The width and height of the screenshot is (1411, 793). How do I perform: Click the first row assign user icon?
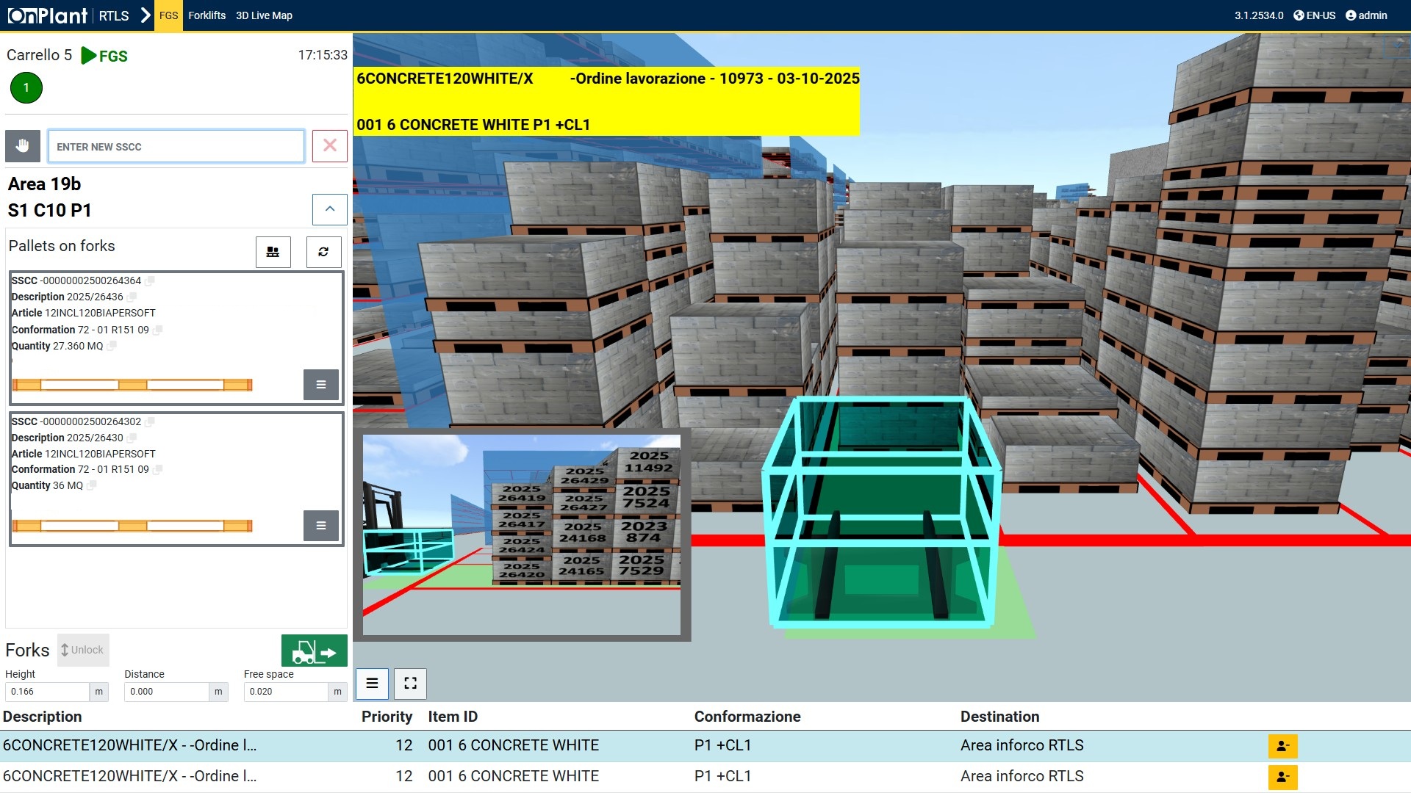click(1282, 746)
